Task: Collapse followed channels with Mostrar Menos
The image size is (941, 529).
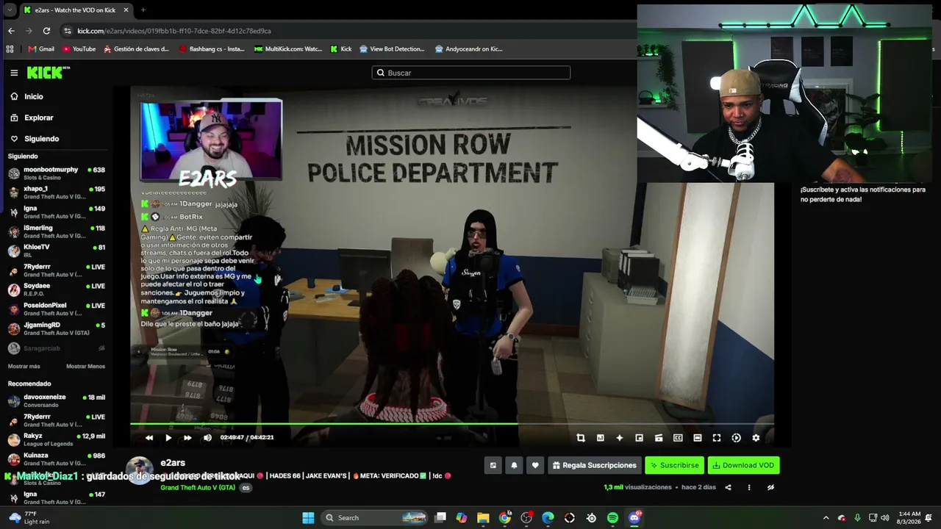Action: click(x=85, y=366)
